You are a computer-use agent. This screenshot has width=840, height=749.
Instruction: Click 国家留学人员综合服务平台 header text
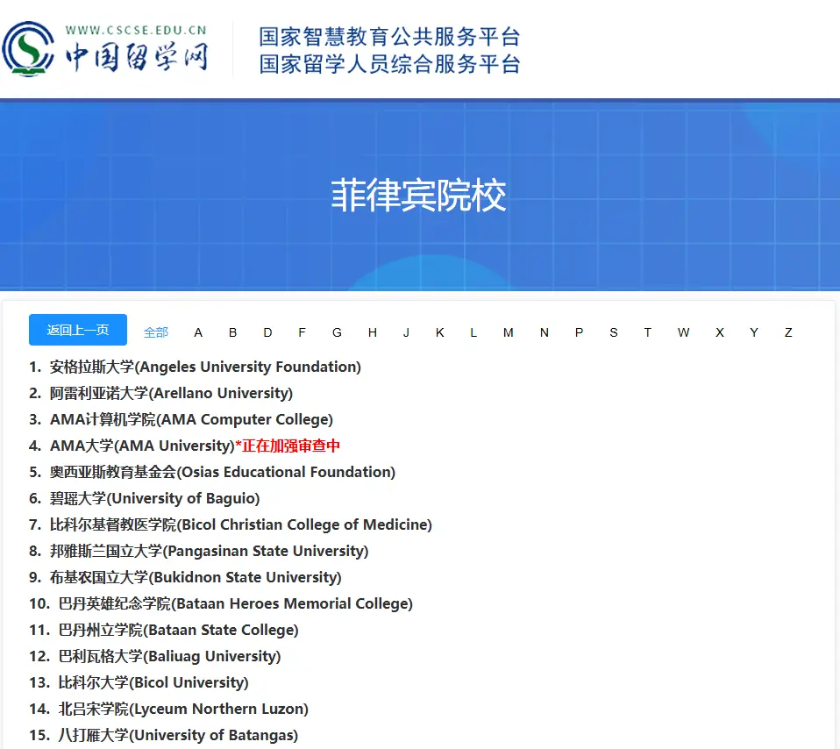click(389, 64)
